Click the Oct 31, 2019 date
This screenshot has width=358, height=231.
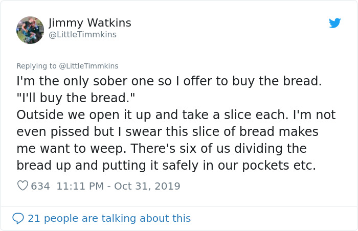pyautogui.click(x=147, y=186)
